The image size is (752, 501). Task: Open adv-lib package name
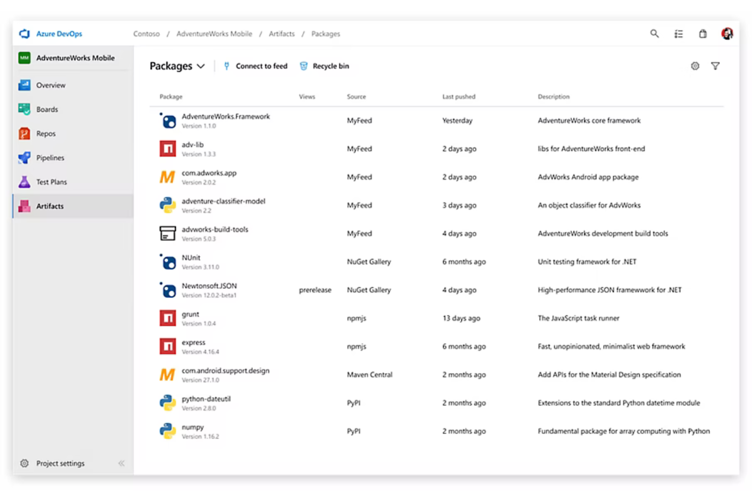coord(193,145)
